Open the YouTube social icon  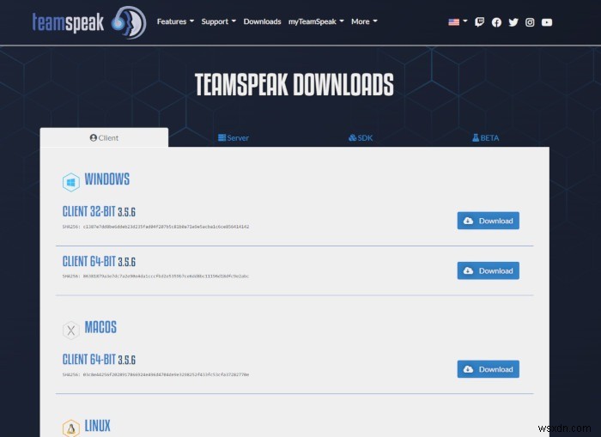pyautogui.click(x=547, y=22)
